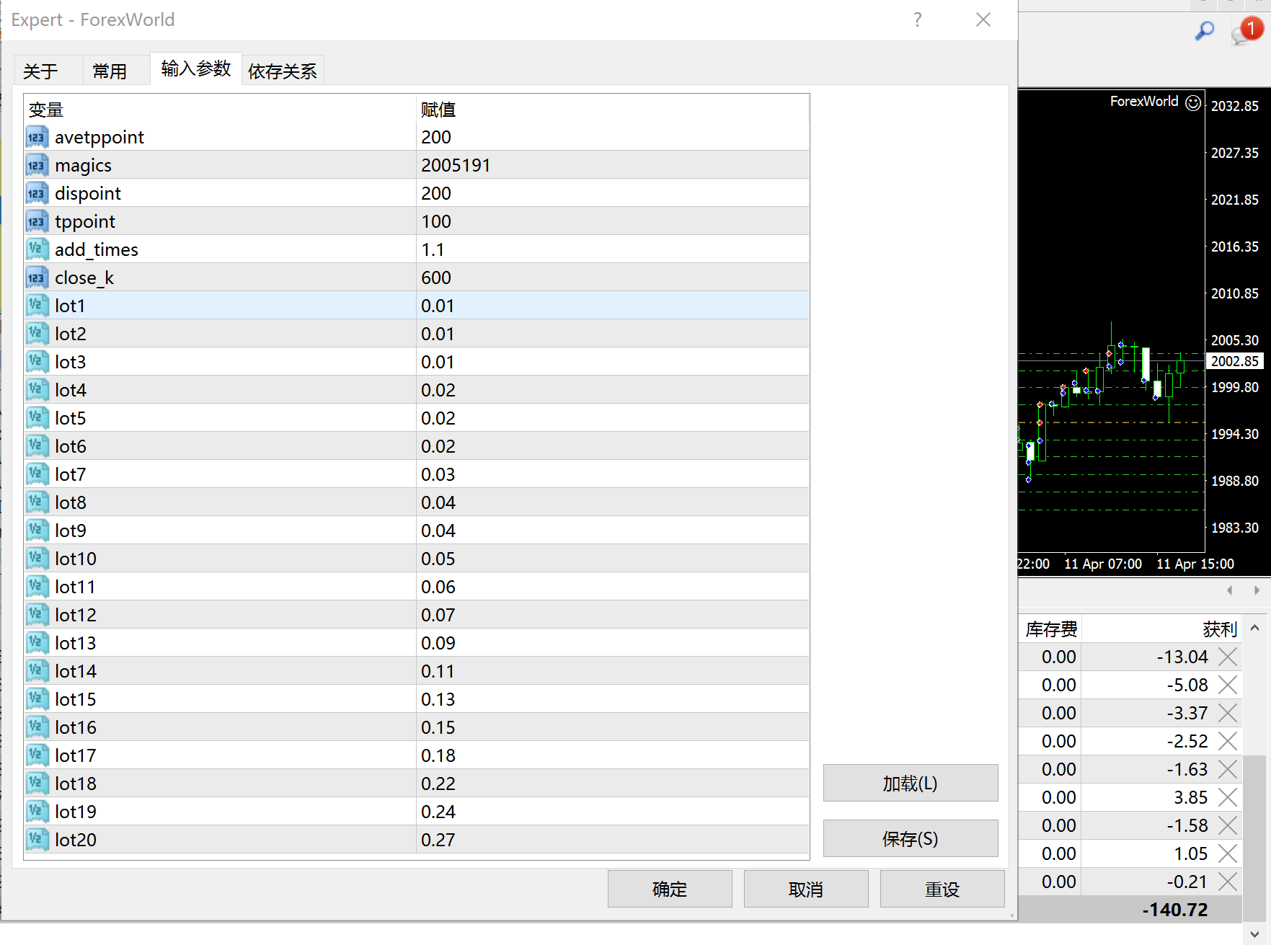Click the current price label 2002.85 on the chart
Image resolution: width=1271 pixels, height=945 pixels.
point(1235,361)
